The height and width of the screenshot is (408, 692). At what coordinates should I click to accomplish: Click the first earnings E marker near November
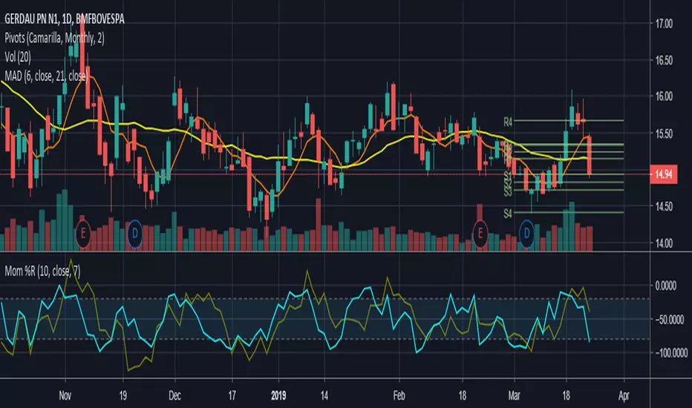(83, 232)
